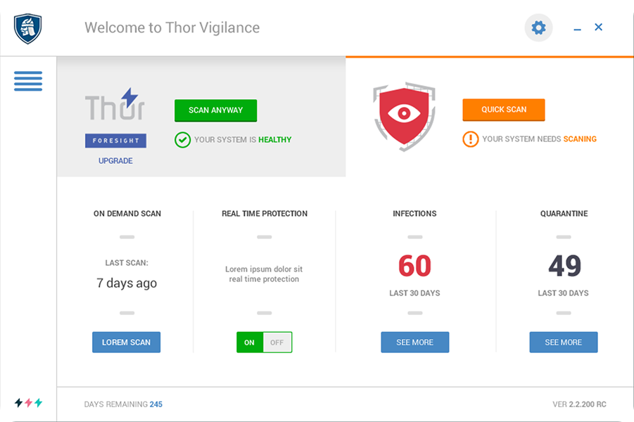This screenshot has height=422, width=634.
Task: Start the orange QUICK SCAN
Action: pyautogui.click(x=504, y=110)
